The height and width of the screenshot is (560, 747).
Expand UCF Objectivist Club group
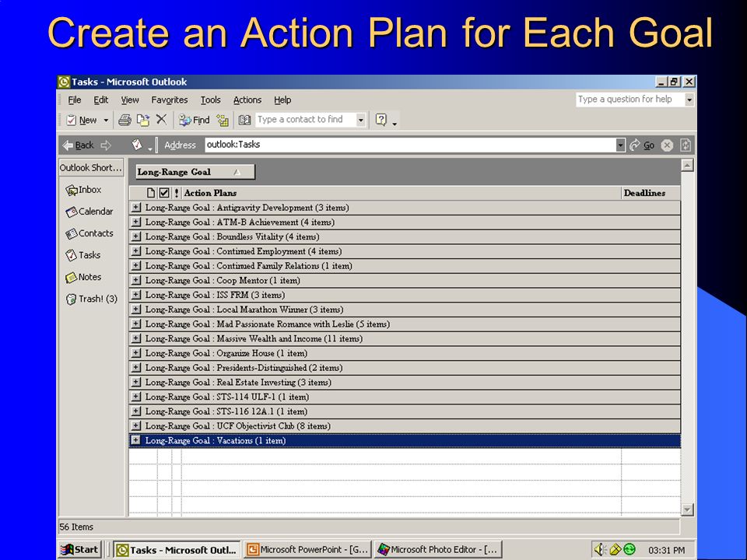click(136, 425)
